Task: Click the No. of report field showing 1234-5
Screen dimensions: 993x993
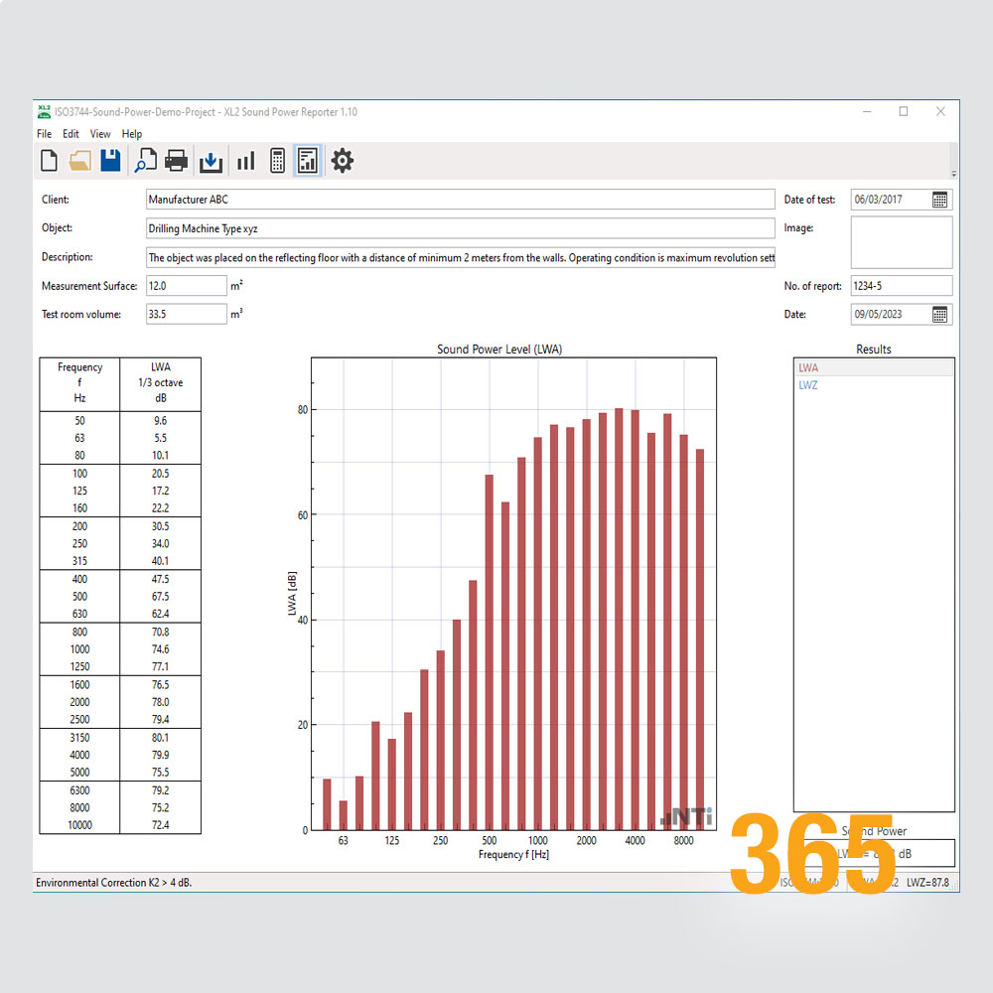Action: (901, 285)
